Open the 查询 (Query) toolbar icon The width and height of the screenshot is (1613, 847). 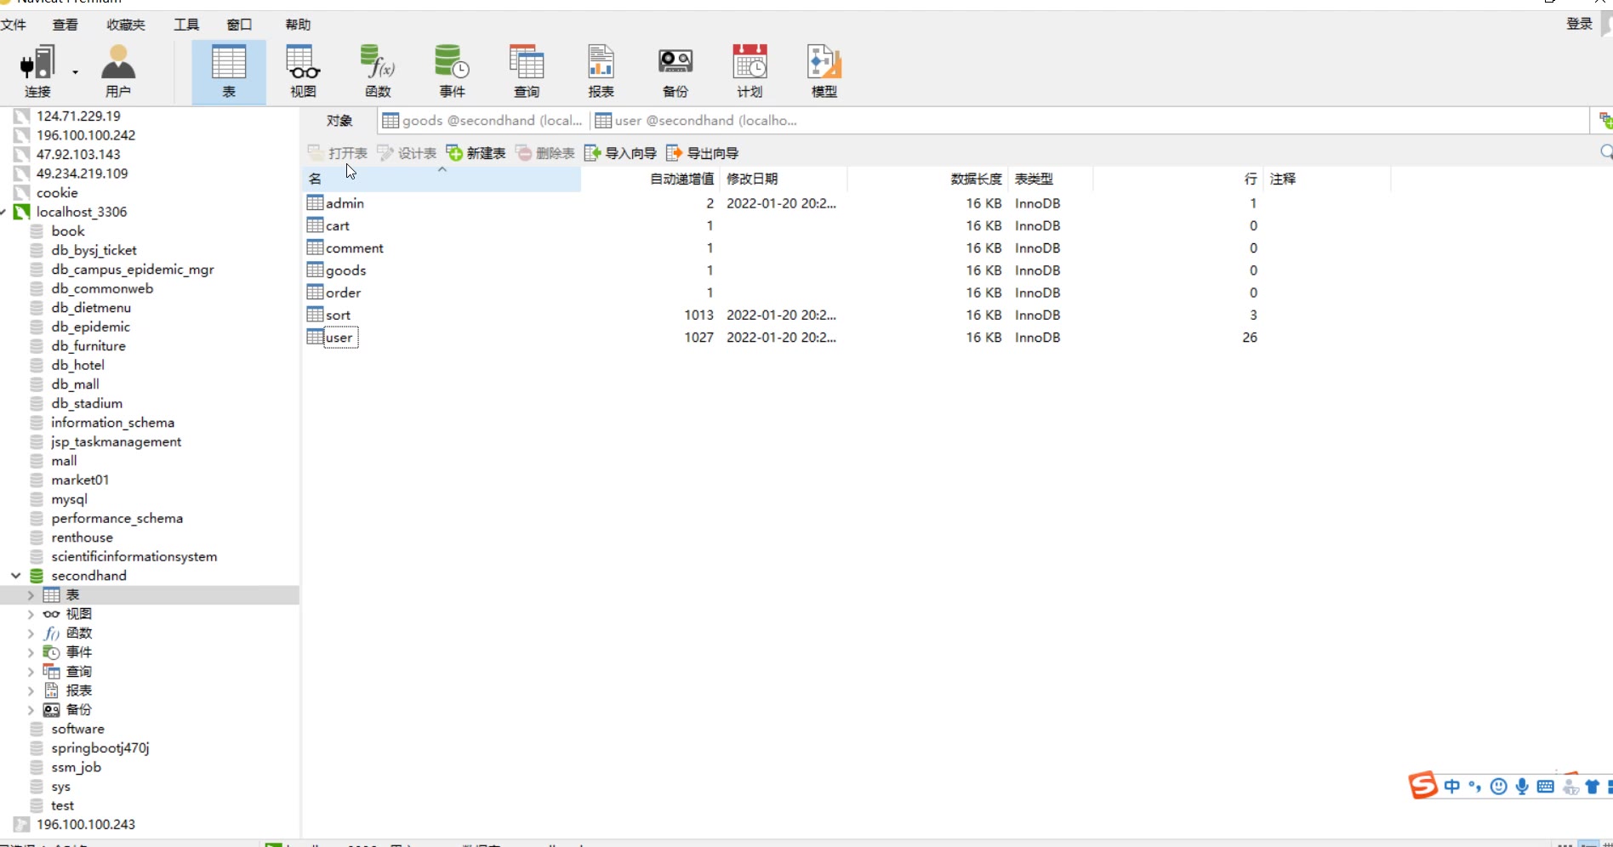(527, 71)
